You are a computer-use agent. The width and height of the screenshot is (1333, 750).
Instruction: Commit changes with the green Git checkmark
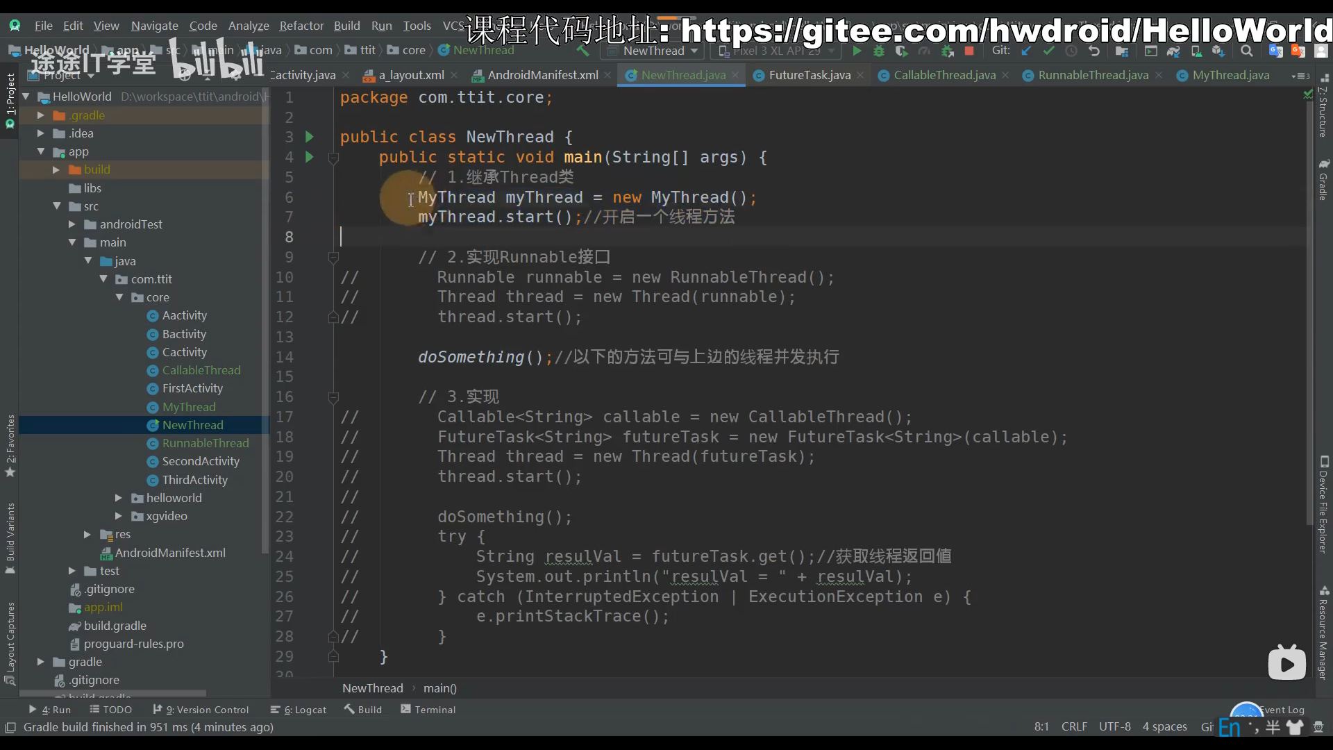click(1048, 51)
